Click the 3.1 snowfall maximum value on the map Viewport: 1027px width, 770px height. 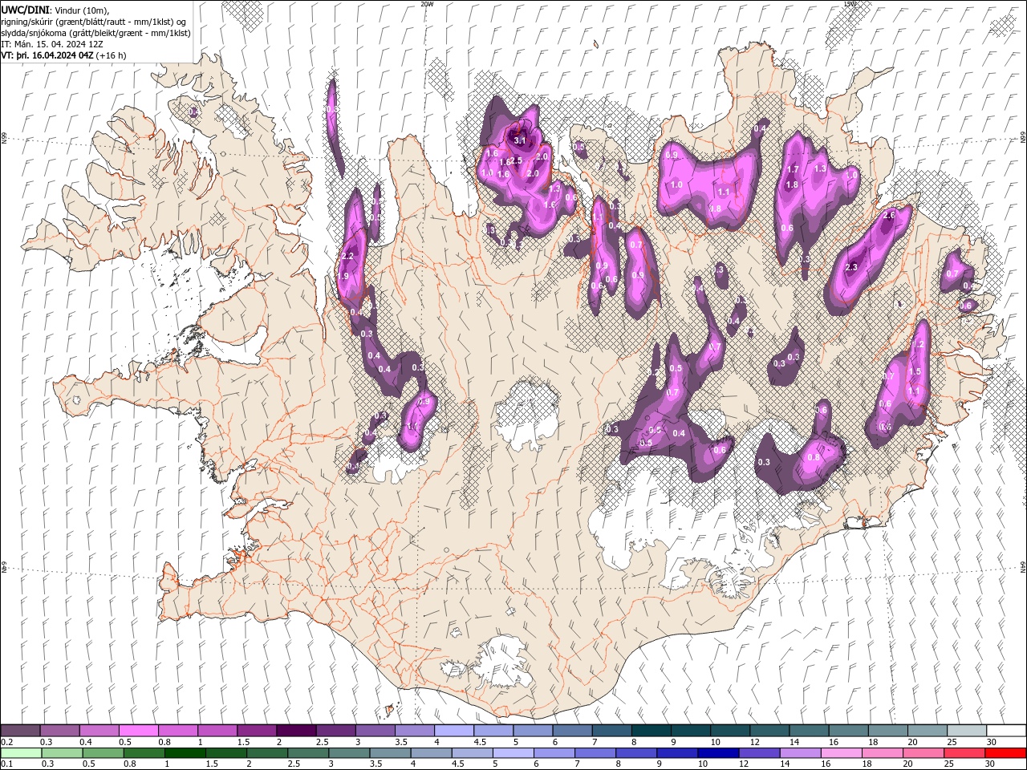click(x=520, y=140)
